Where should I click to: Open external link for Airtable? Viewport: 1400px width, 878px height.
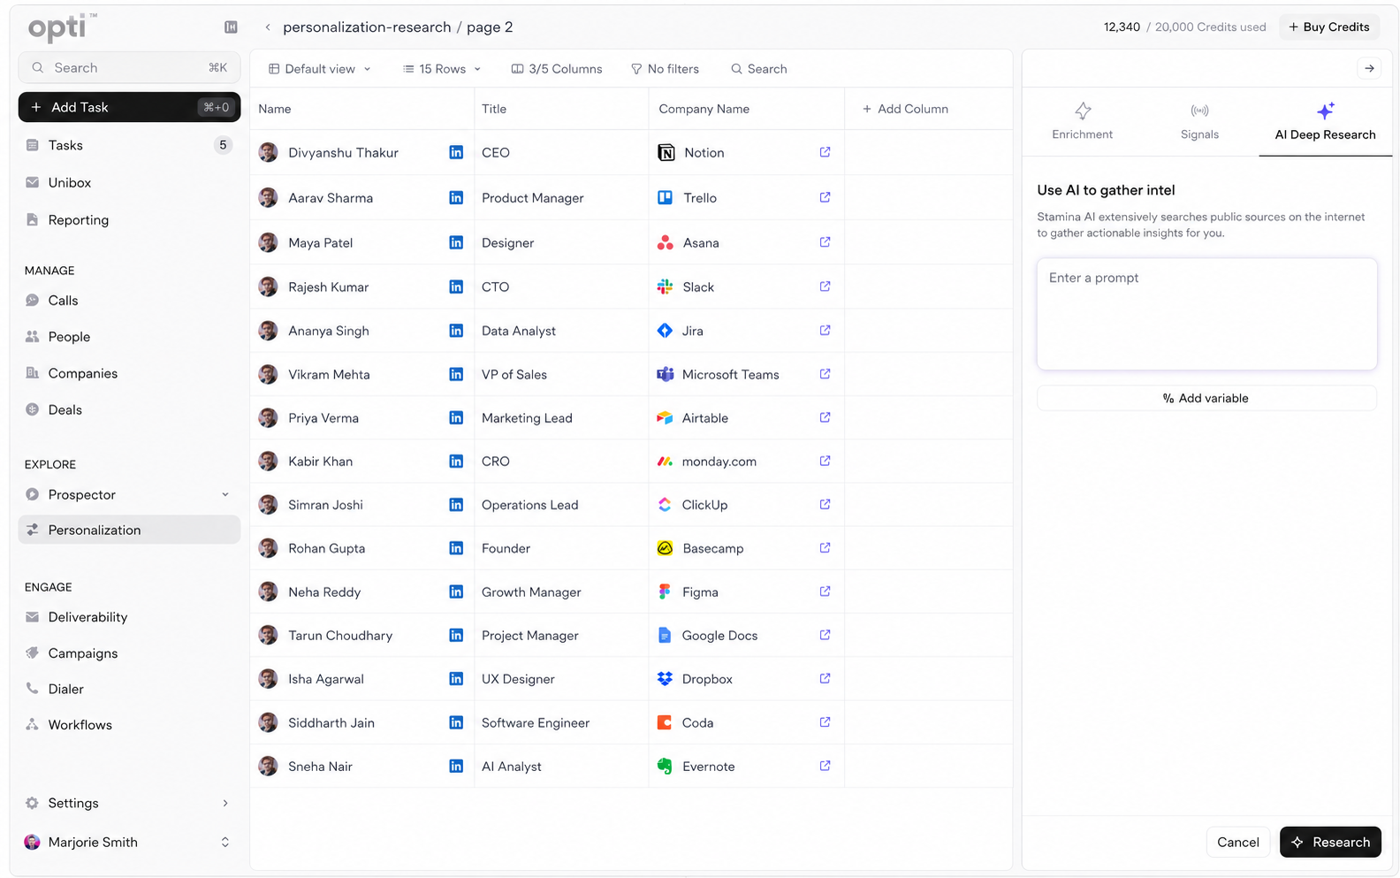pos(825,417)
